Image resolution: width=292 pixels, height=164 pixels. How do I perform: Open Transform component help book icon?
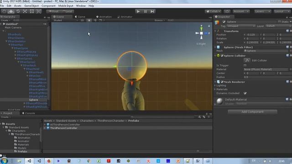tap(287, 31)
